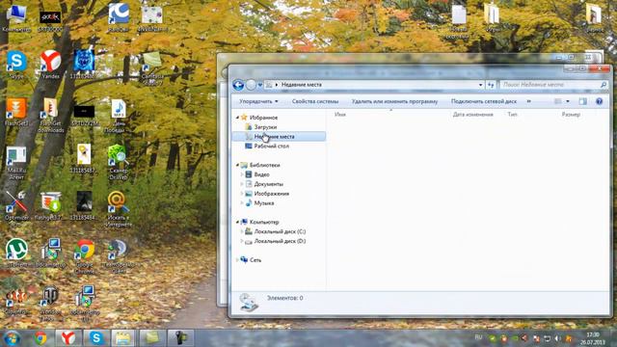Viewport: 617px width, 347px height.
Task: Click 'Удалить или изменить программу'
Action: 394,101
